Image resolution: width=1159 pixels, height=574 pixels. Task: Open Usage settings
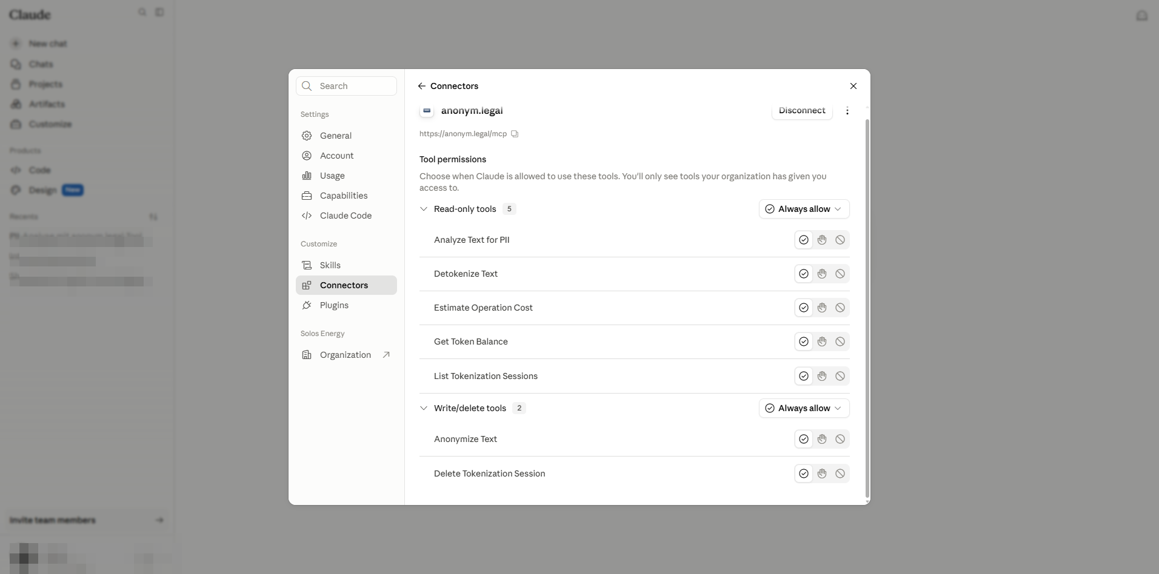346,176
